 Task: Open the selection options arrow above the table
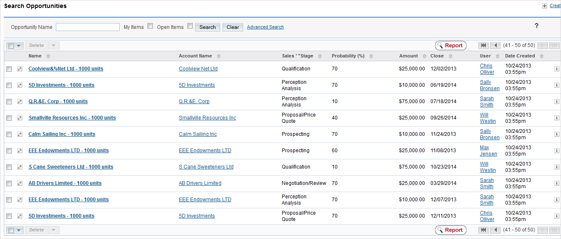pyautogui.click(x=19, y=46)
